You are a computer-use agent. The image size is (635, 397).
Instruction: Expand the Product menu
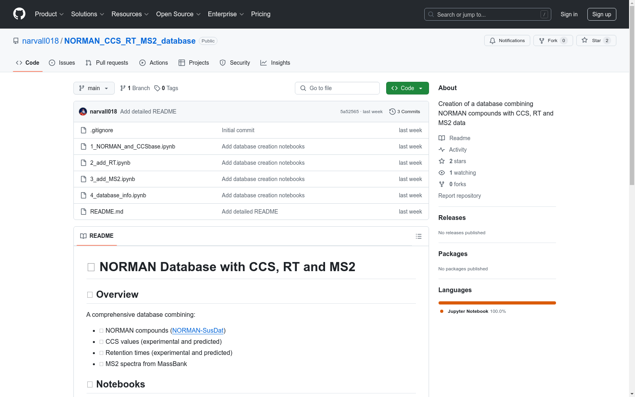coord(49,14)
